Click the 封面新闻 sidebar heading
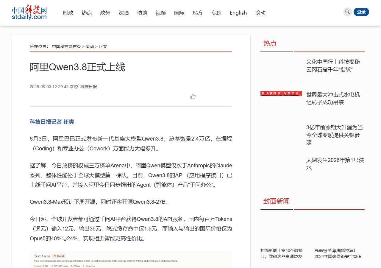This screenshot has height=268, width=381. 277,201
